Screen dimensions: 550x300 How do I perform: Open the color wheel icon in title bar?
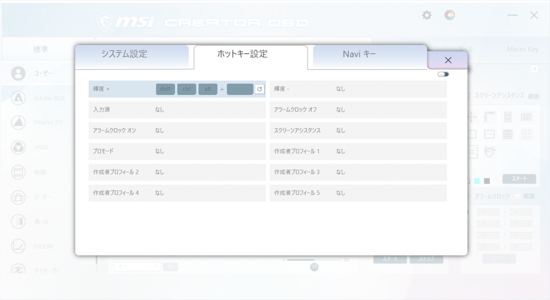coord(450,15)
